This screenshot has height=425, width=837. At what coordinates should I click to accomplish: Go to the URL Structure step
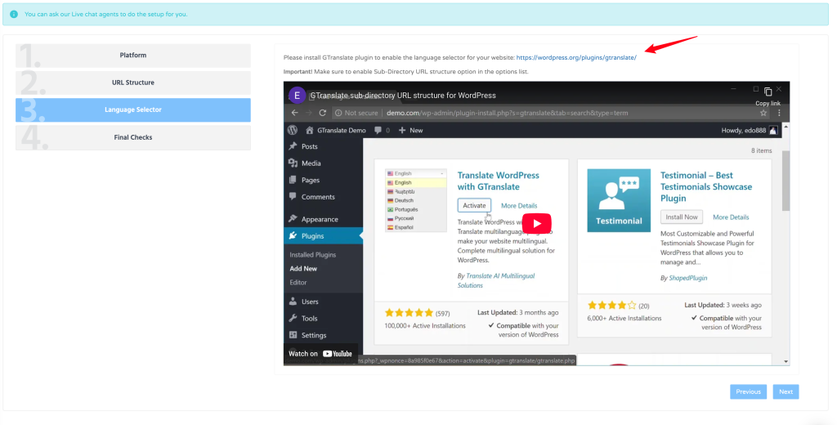[133, 83]
